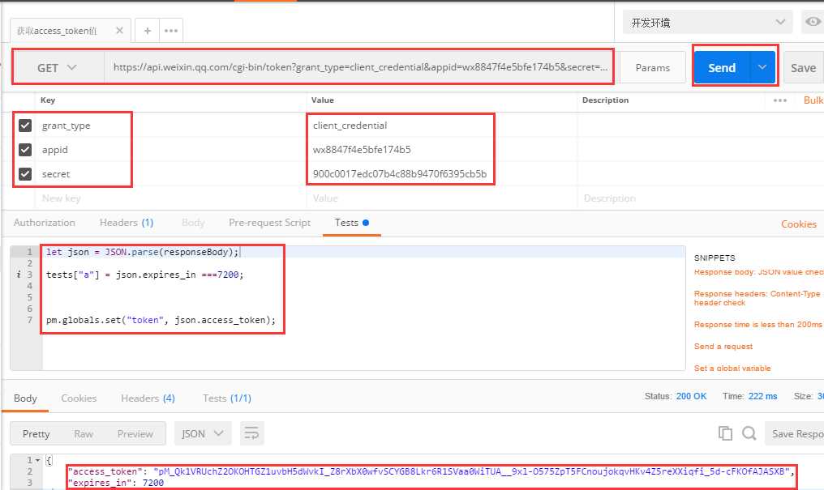Viewport: 824px width, 490px height.
Task: Insert 'Set a global variable' snippet
Action: tap(732, 369)
